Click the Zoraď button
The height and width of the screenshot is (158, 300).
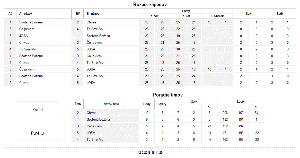pos(38,109)
